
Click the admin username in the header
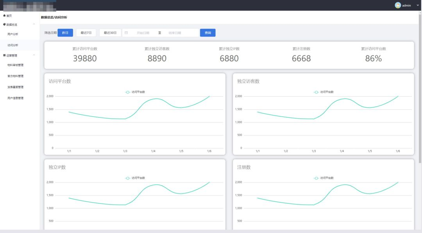pos(406,5)
